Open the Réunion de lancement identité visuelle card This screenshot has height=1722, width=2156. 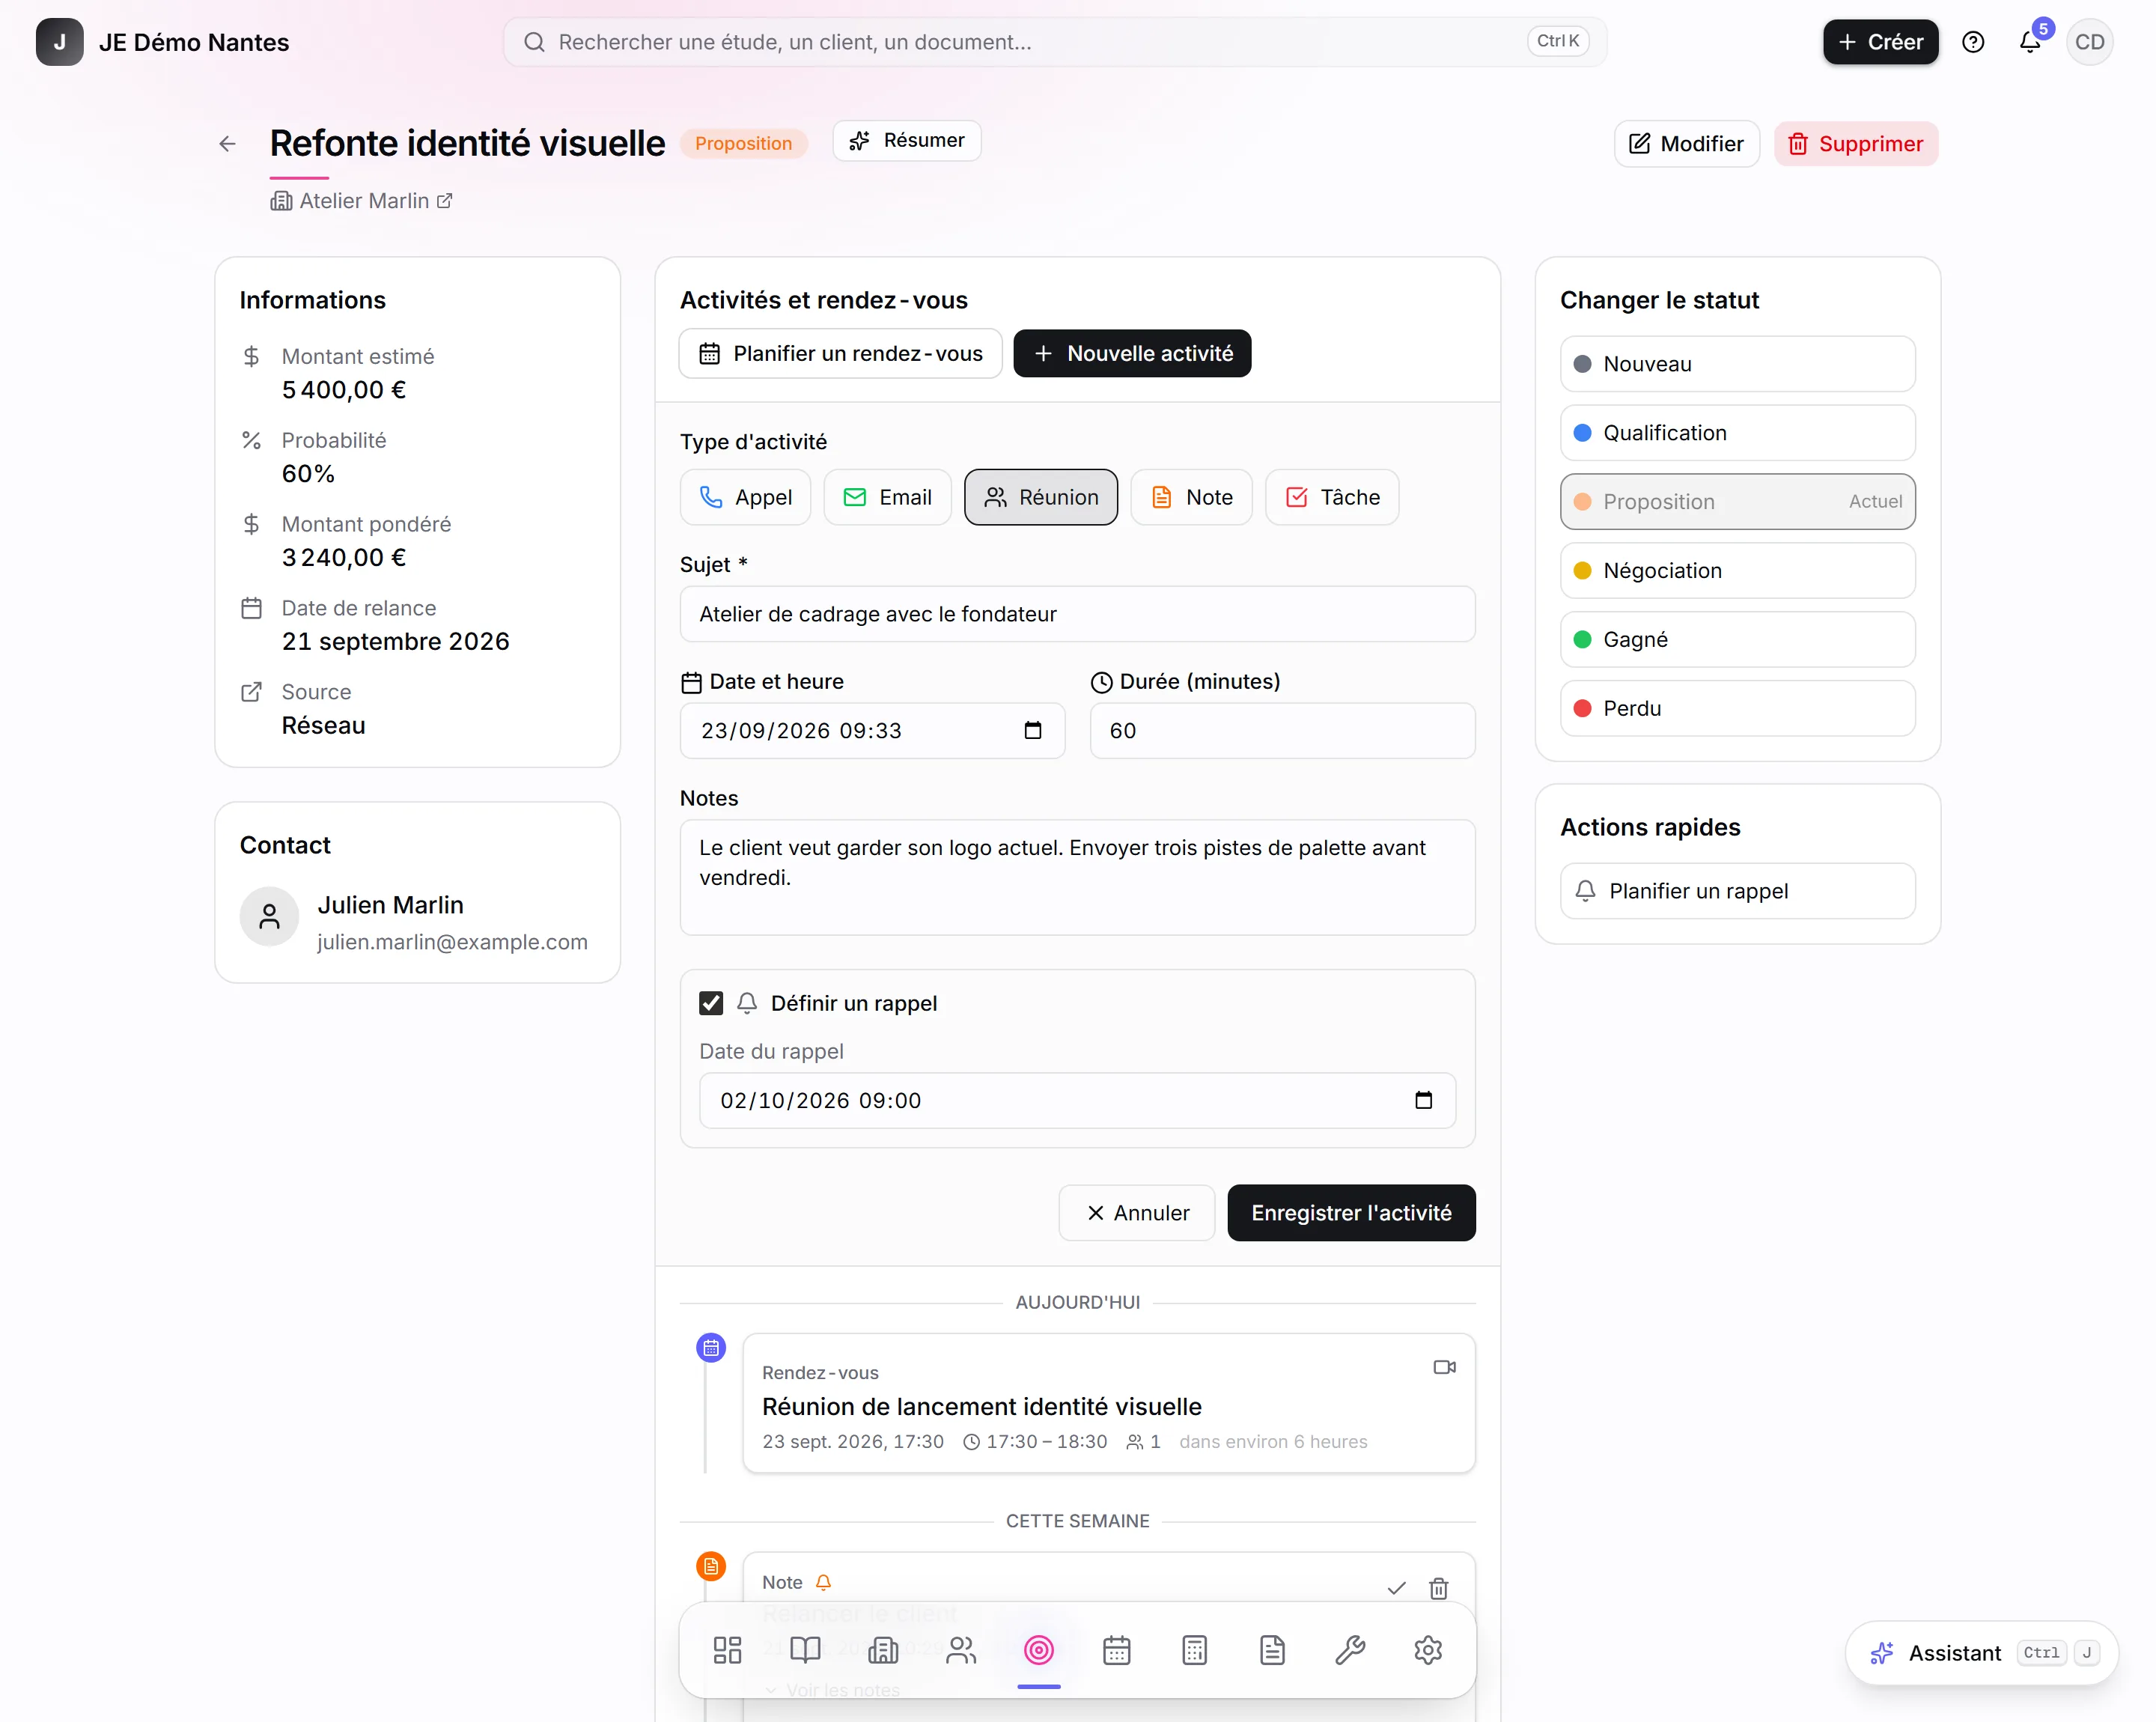coord(1109,1404)
